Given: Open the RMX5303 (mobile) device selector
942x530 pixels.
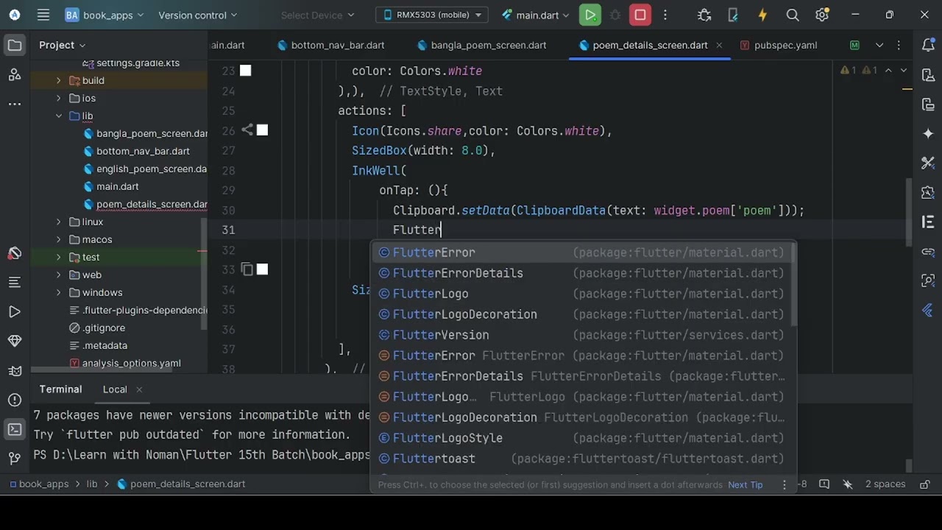Looking at the screenshot, I should coord(433,15).
